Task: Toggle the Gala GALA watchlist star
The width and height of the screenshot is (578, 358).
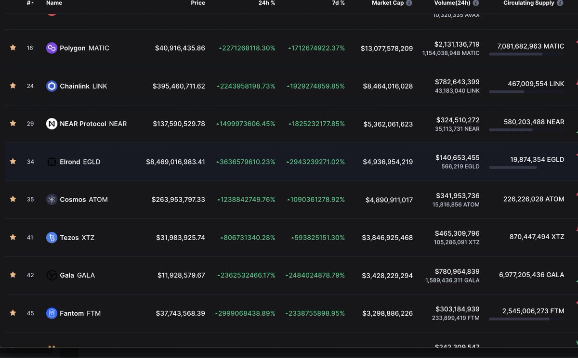Action: 13,275
